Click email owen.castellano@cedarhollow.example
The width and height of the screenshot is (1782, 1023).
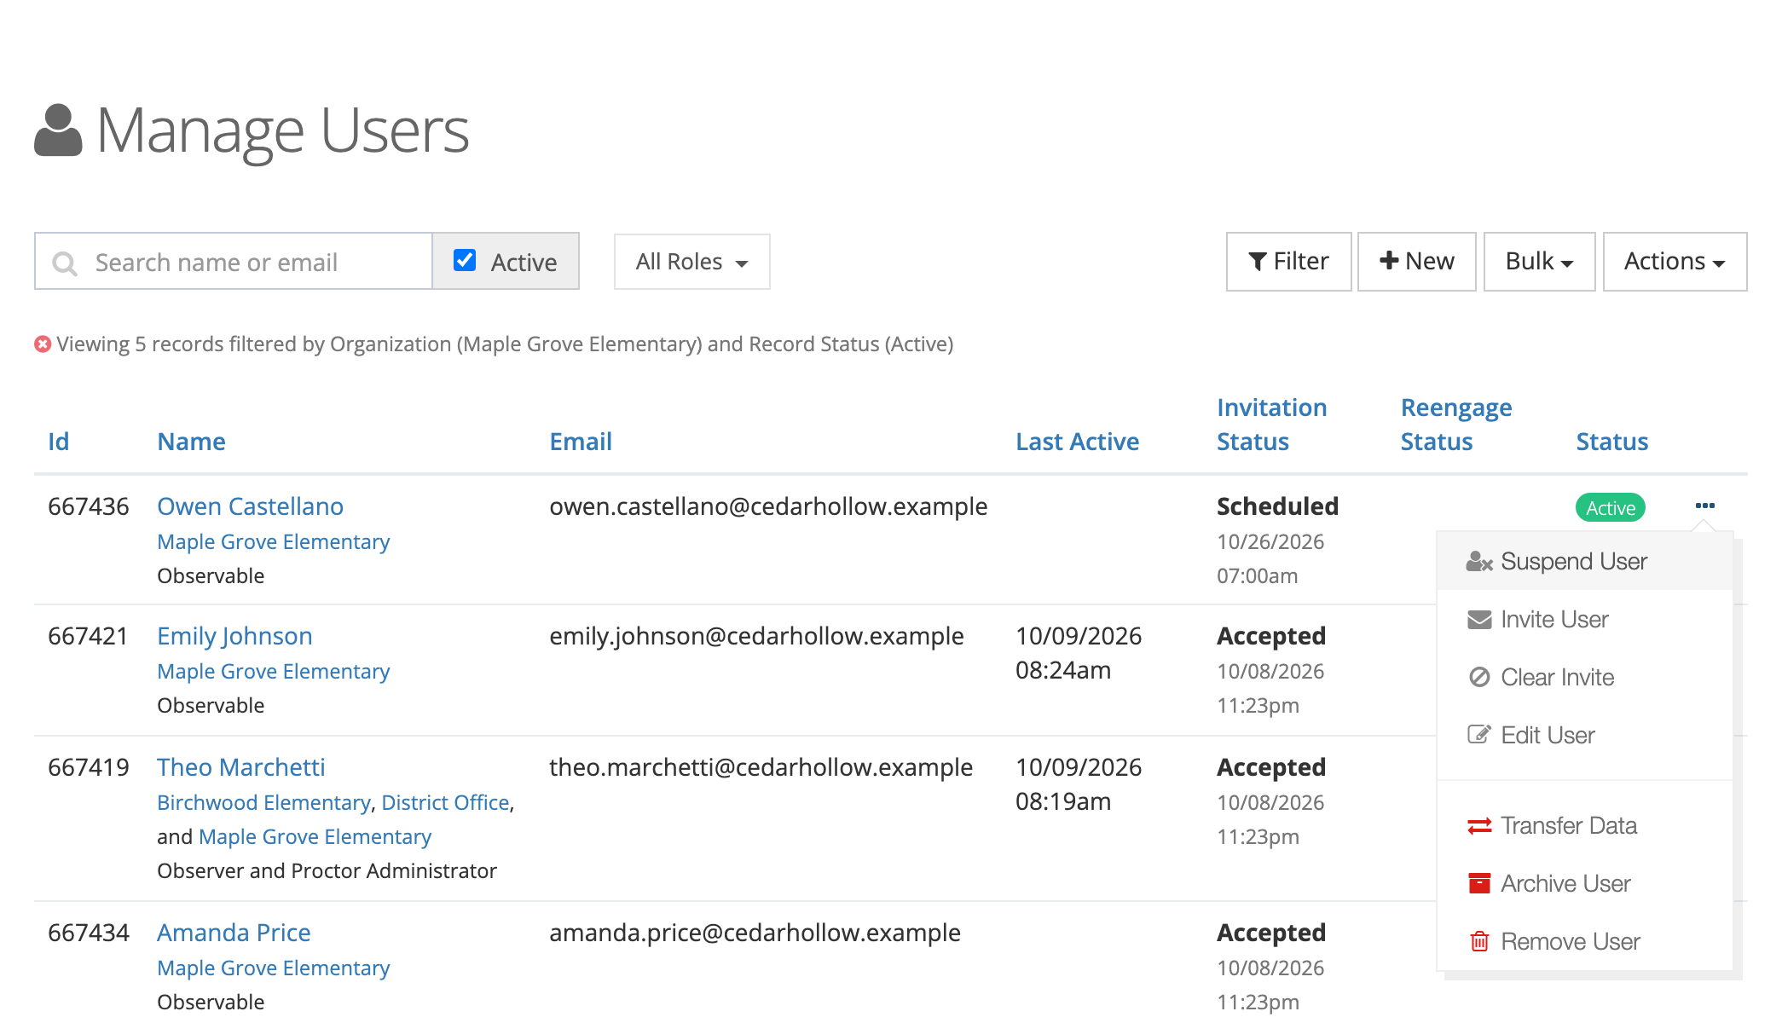(x=768, y=506)
